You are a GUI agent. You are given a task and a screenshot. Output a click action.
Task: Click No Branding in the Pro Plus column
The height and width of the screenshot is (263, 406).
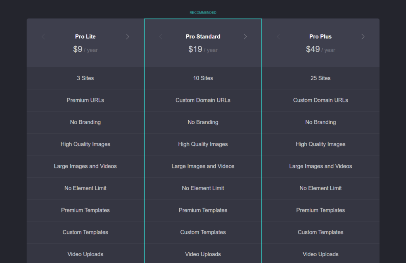click(x=320, y=122)
